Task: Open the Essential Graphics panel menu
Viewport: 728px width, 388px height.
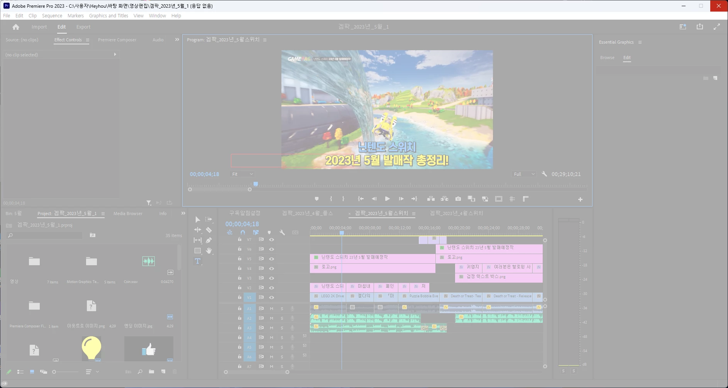Action: 640,42
